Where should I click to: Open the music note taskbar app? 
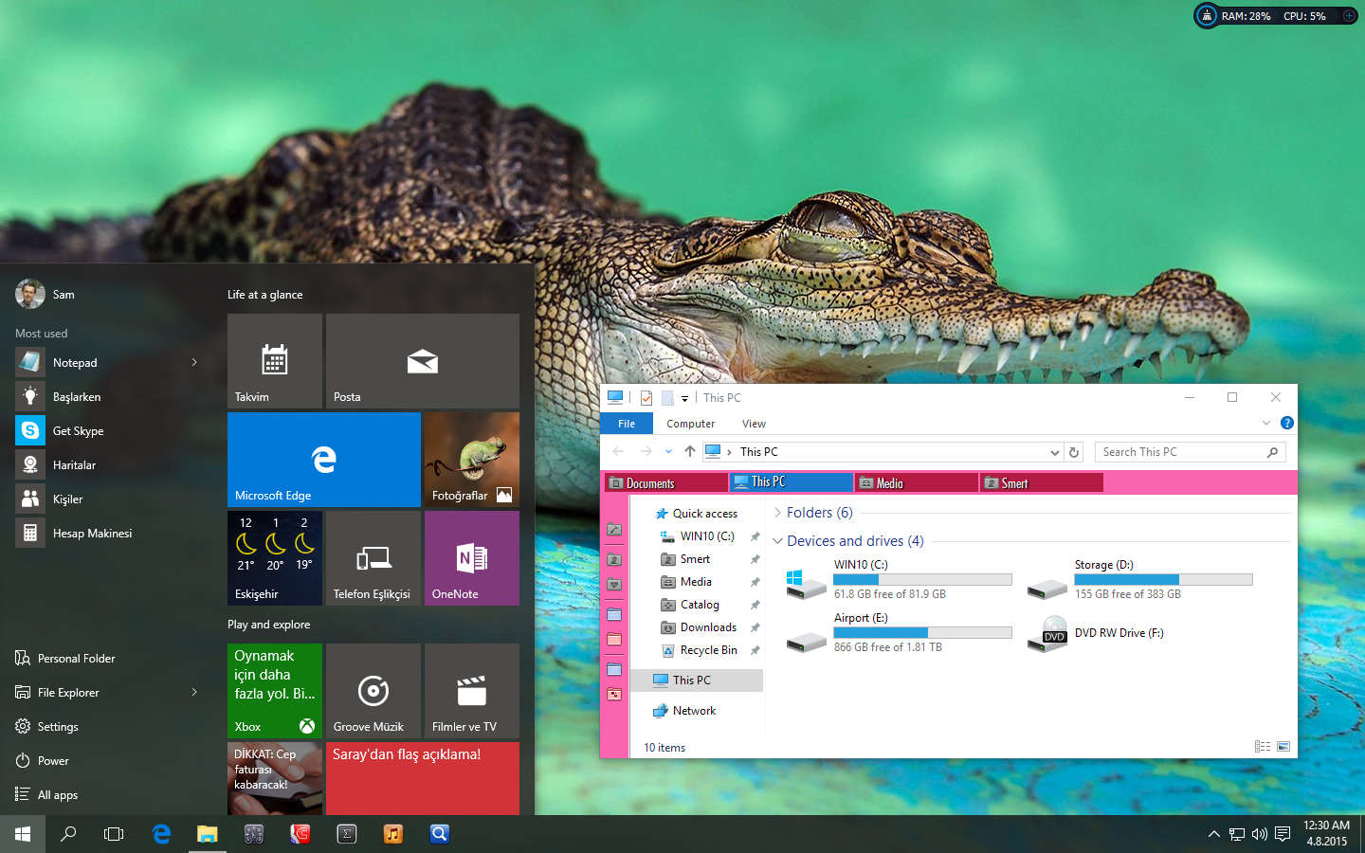393,834
